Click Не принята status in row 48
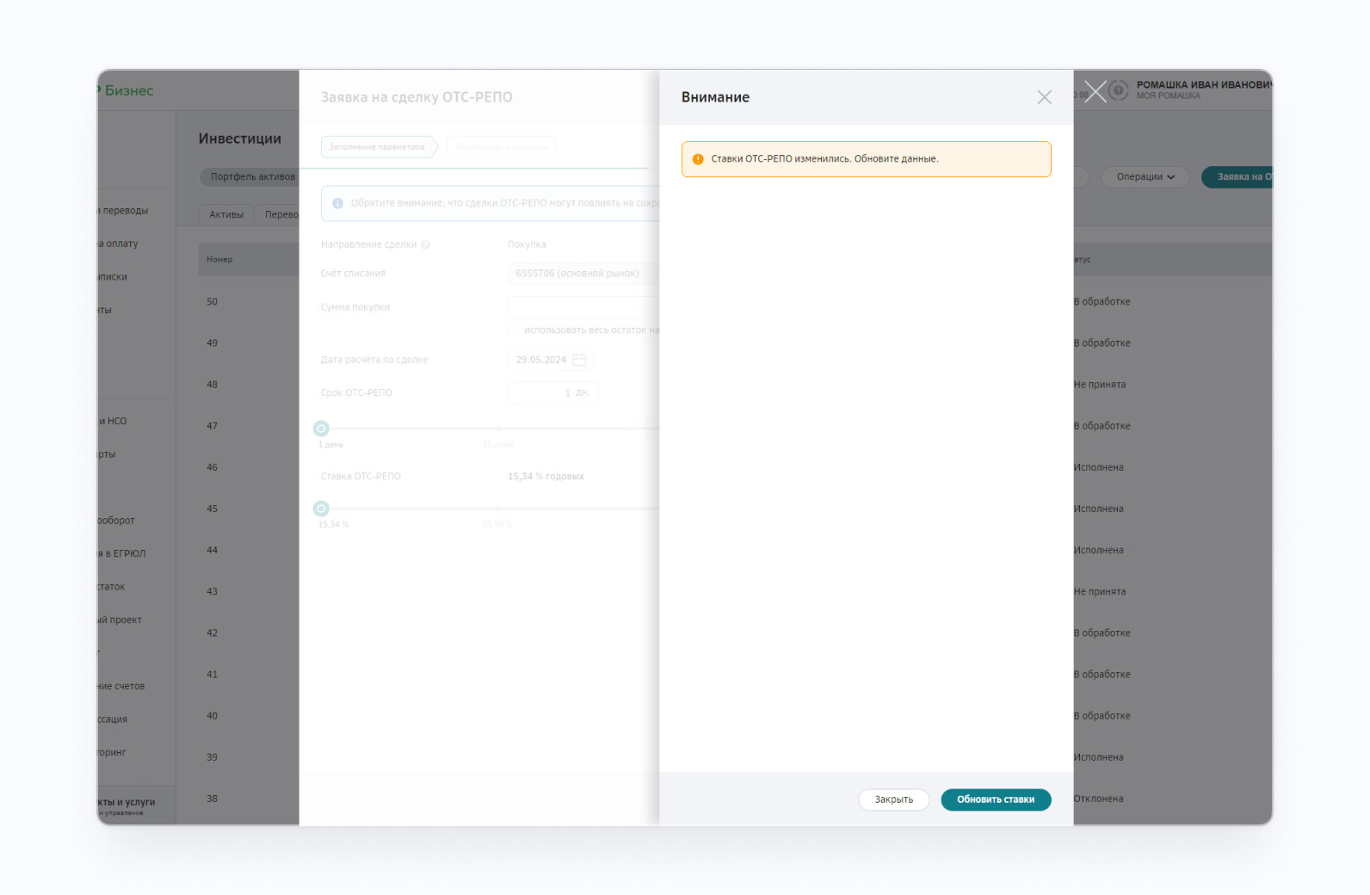The image size is (1370, 895). tap(1100, 385)
